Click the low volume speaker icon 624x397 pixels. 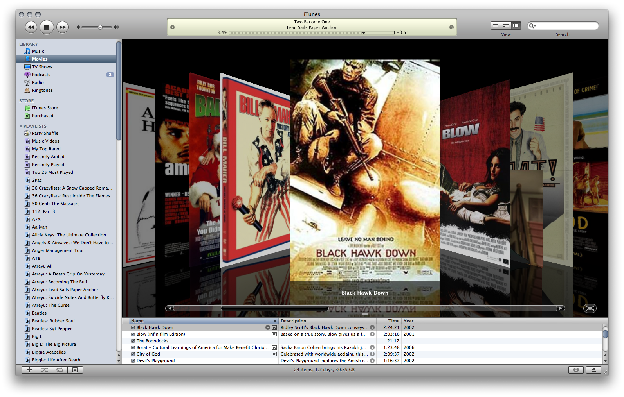point(78,27)
